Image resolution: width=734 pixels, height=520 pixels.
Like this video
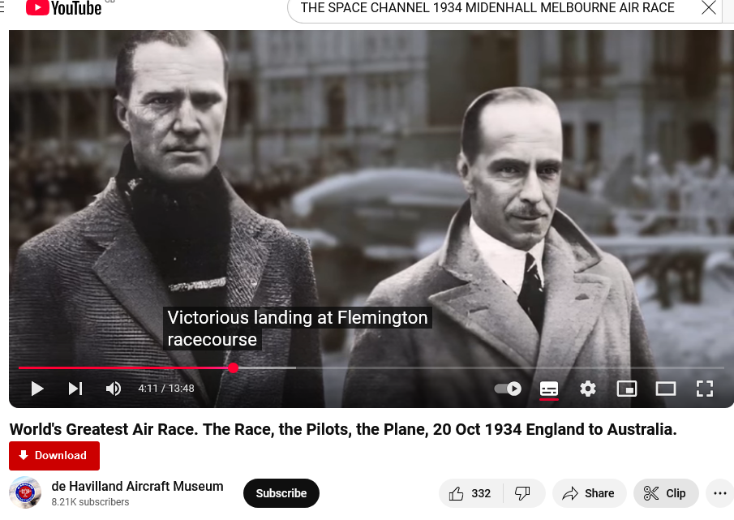pyautogui.click(x=470, y=493)
